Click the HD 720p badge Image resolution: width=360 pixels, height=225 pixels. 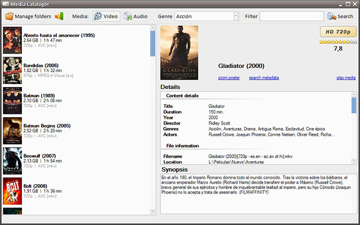pyautogui.click(x=338, y=31)
